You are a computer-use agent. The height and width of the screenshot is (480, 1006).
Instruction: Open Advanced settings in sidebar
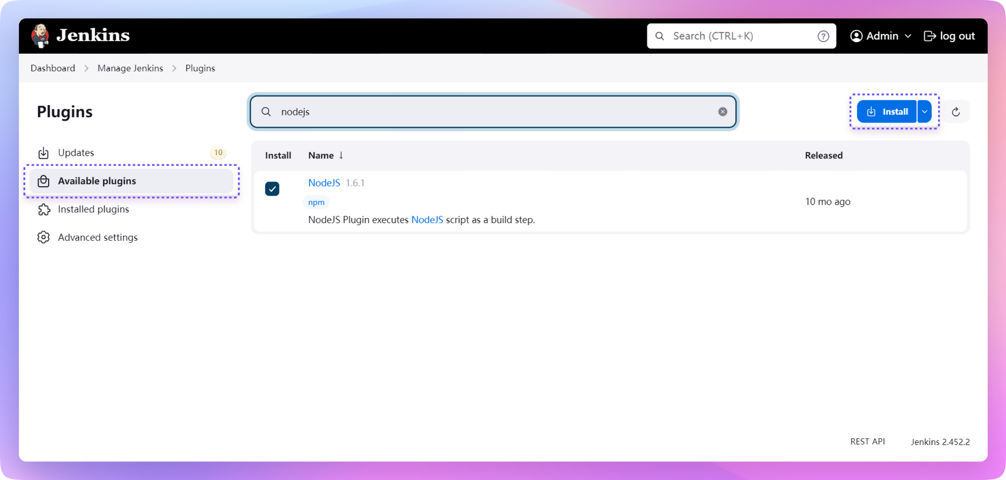click(131, 237)
